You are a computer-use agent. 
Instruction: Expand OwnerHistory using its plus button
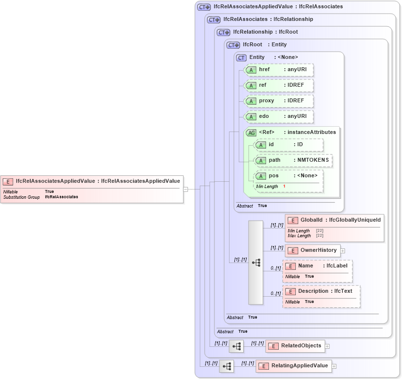[x=343, y=250]
